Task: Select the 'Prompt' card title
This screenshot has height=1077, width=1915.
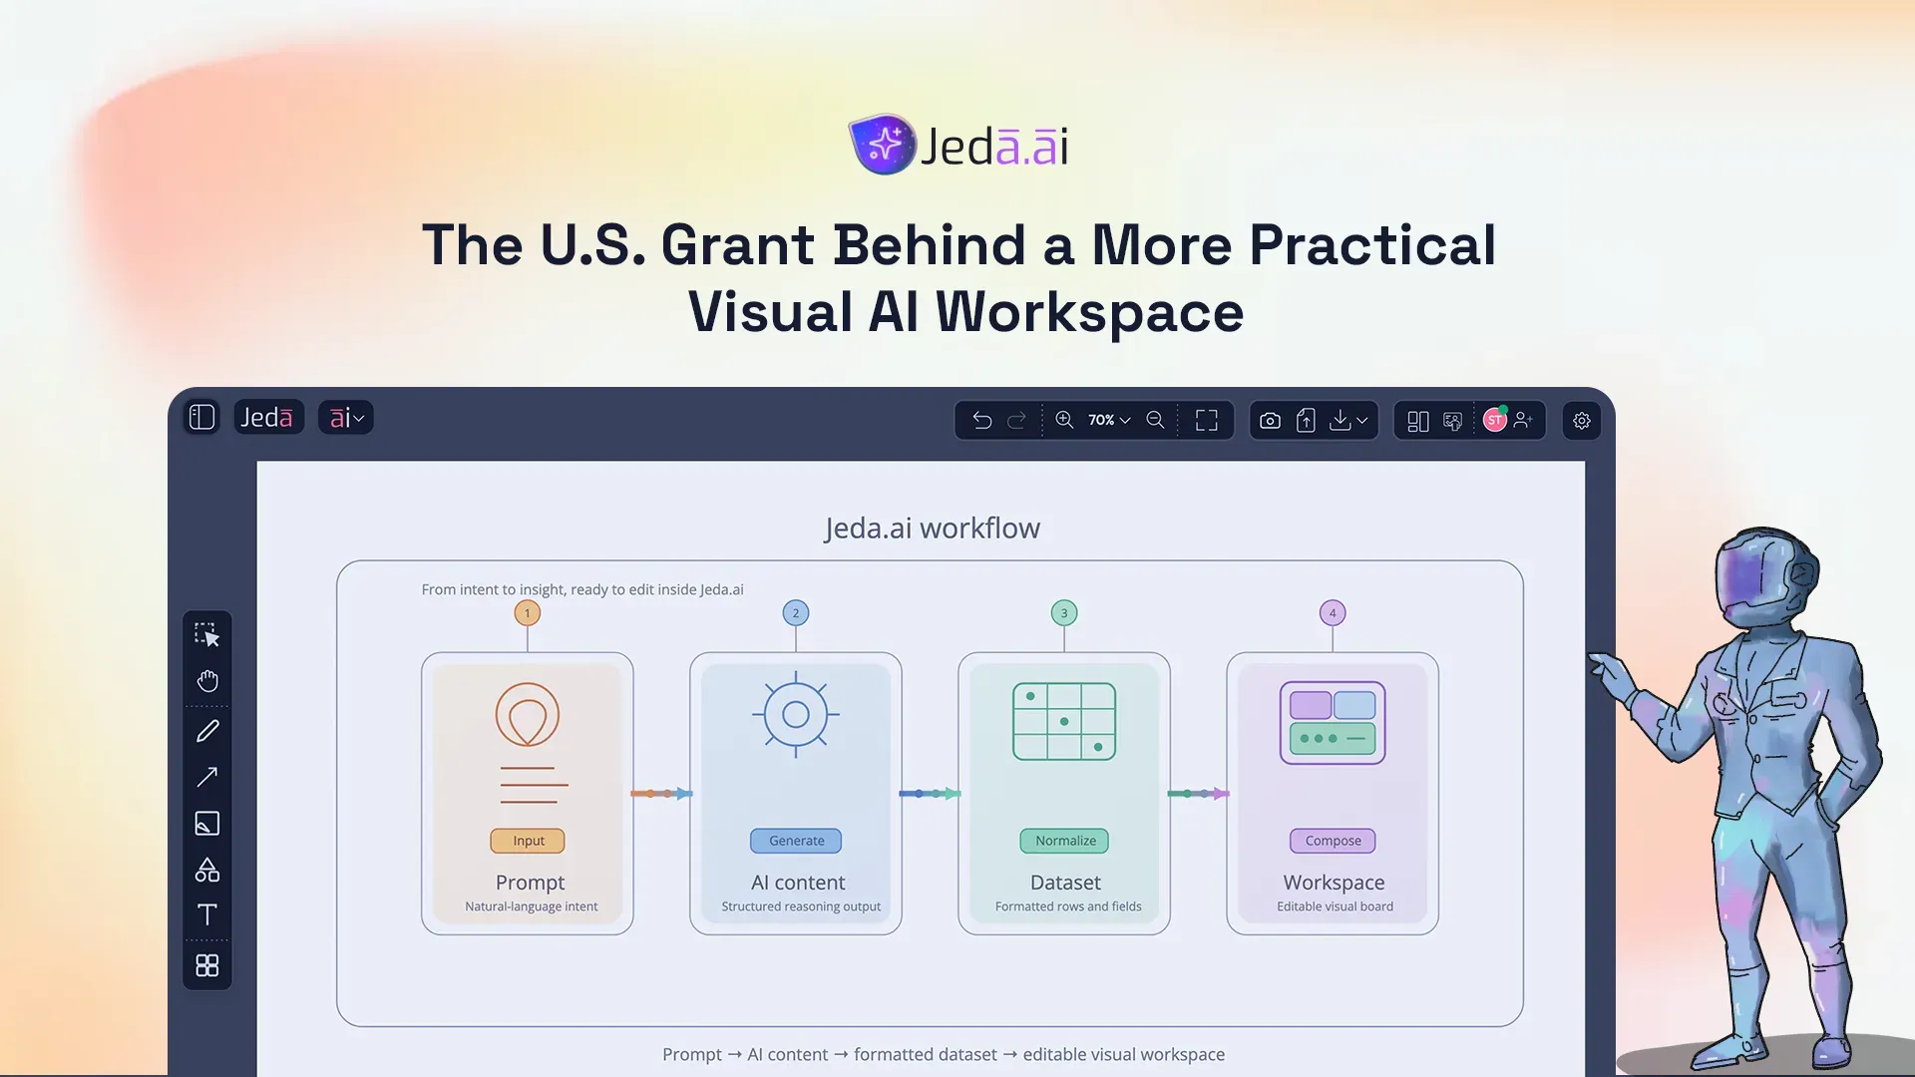Action: (x=530, y=883)
